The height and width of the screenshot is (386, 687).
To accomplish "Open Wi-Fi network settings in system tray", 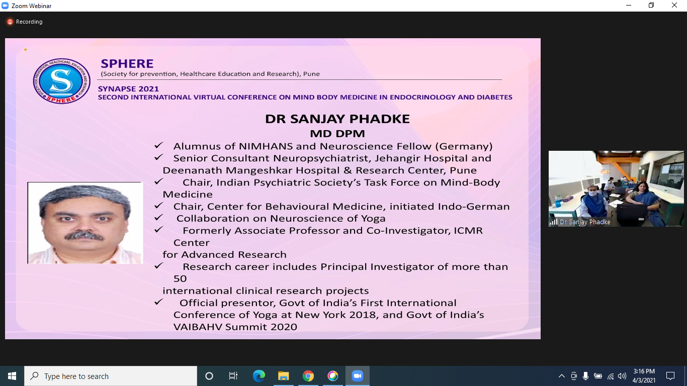I will [610, 376].
